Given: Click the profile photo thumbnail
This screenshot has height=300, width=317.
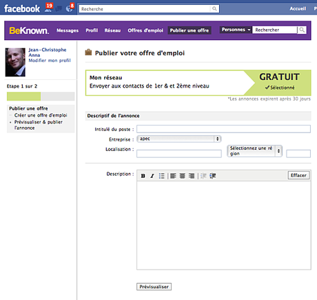Looking at the screenshot, I should coord(15,62).
